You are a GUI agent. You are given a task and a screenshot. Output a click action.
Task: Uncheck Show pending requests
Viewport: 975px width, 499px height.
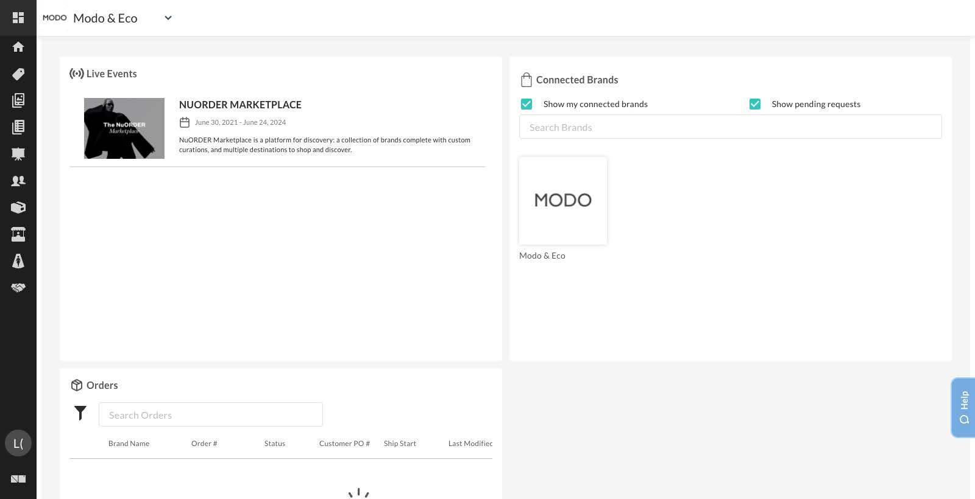755,104
